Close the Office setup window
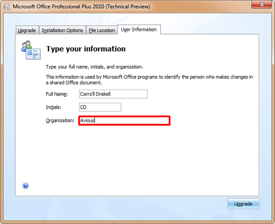Image resolution: width=275 pixels, height=224 pixels. 261,4
